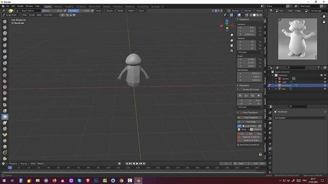Viewport: 328px width, 184px height.
Task: Select the Inflate brush tool
Action: coord(5,57)
